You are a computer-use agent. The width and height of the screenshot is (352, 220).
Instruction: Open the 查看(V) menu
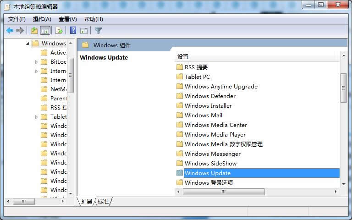68,19
